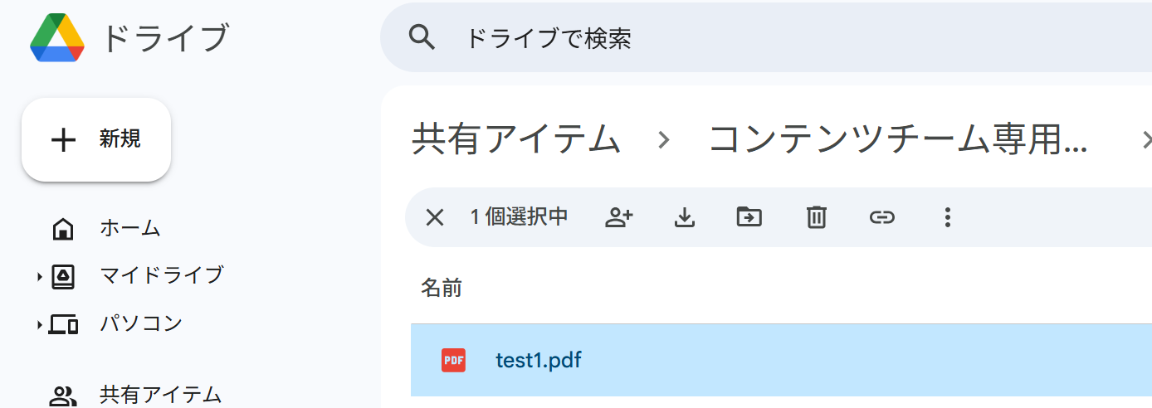Copy link for the selected file
Image resolution: width=1152 pixels, height=408 pixels.
[881, 217]
